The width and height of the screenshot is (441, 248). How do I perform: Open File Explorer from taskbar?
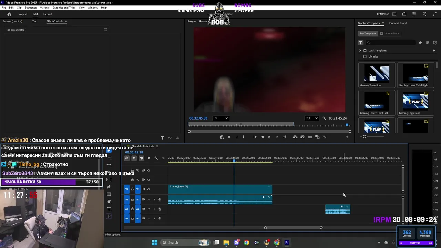226,242
